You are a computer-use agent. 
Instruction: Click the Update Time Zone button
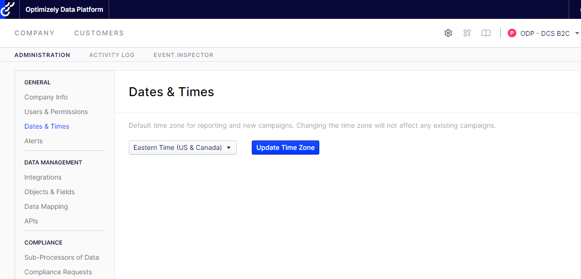(x=285, y=148)
